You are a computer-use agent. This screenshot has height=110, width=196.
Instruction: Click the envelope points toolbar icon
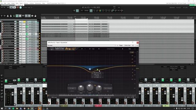[26, 16]
